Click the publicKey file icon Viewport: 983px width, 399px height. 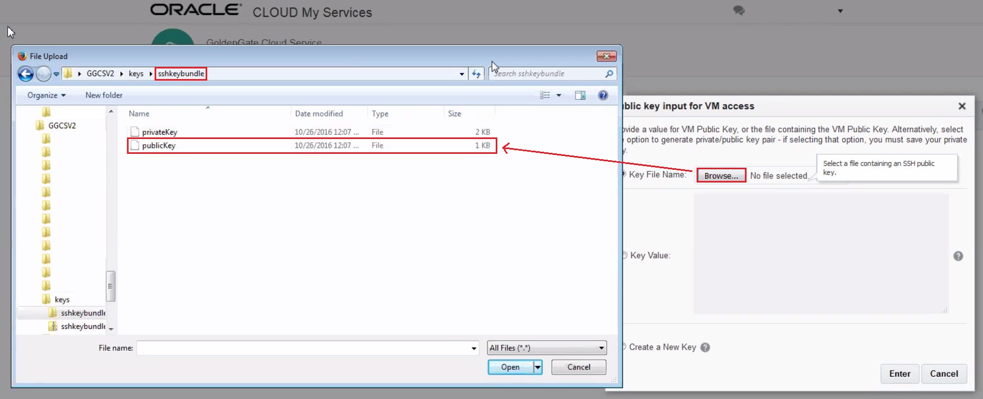(135, 145)
